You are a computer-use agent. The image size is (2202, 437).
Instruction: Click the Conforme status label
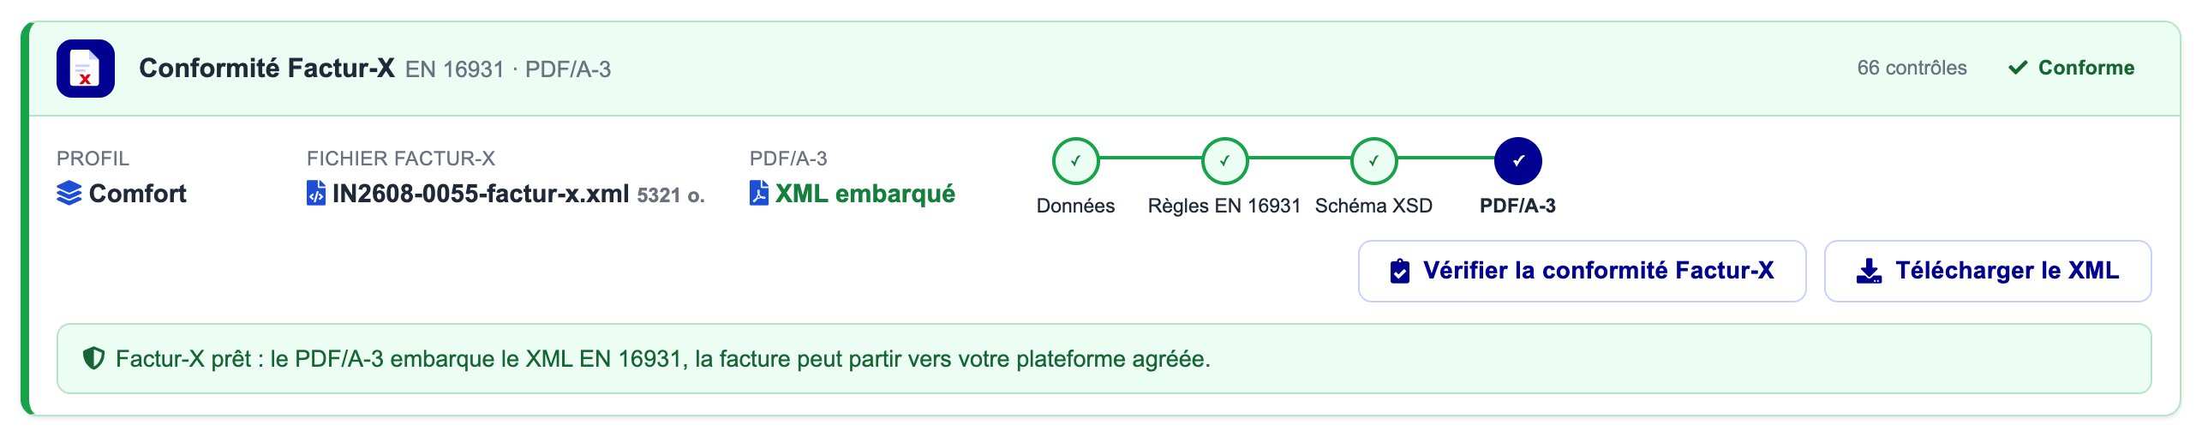pyautogui.click(x=2086, y=68)
